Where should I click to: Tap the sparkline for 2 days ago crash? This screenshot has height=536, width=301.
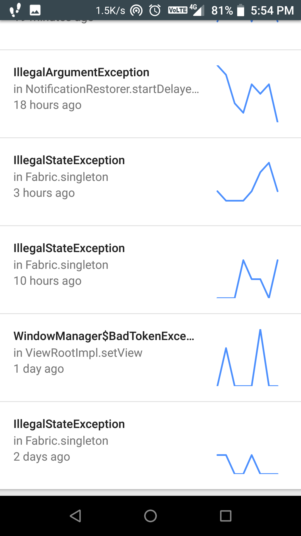tap(247, 464)
